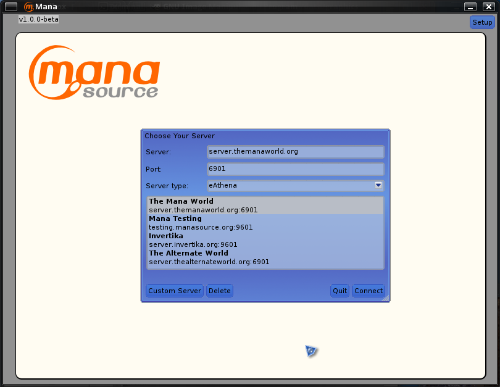The width and height of the screenshot is (500, 387).
Task: Select Mana Testing in server list
Action: point(175,218)
